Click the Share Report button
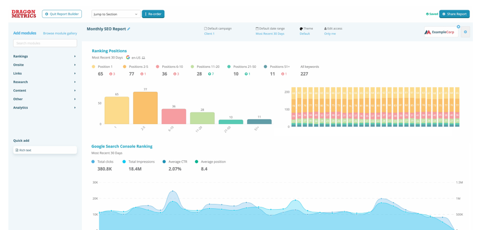 [454, 14]
